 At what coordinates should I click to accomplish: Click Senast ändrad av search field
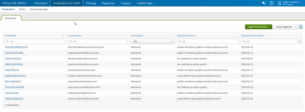click(207, 41)
